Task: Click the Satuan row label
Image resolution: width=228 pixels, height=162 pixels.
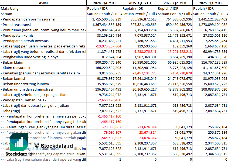Action: coord(6,14)
